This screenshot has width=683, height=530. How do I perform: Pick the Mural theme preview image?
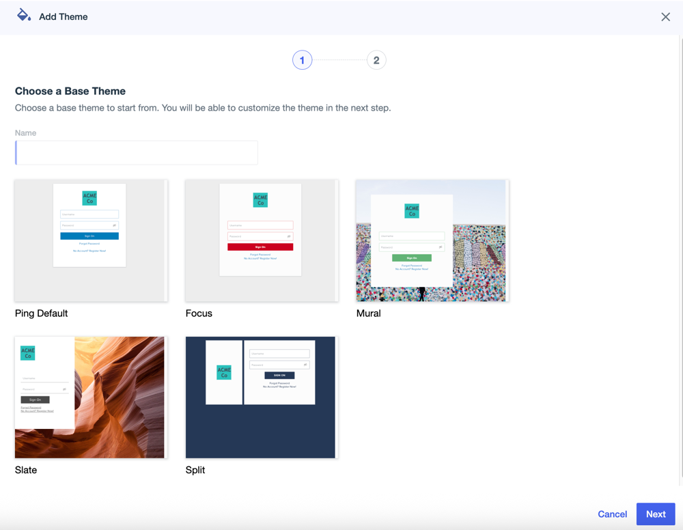point(432,240)
